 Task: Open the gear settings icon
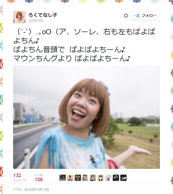point(126,16)
